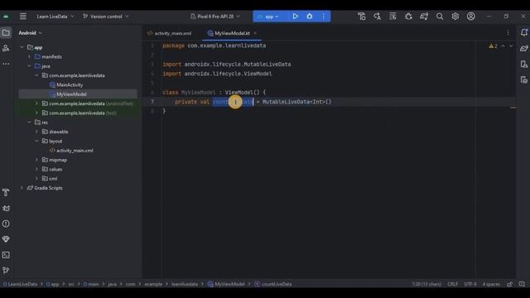
Task: Open Android project view dropdown
Action: 31,33
